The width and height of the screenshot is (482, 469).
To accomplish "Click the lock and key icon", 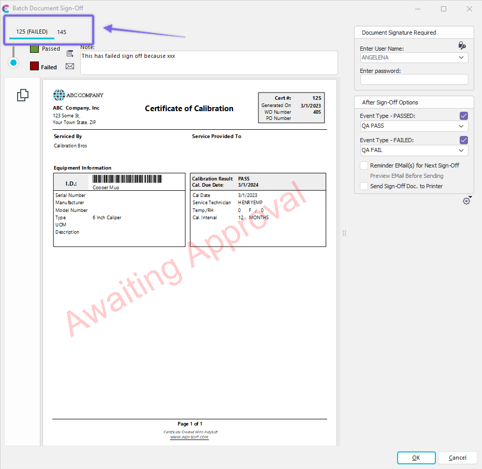I will (x=462, y=46).
